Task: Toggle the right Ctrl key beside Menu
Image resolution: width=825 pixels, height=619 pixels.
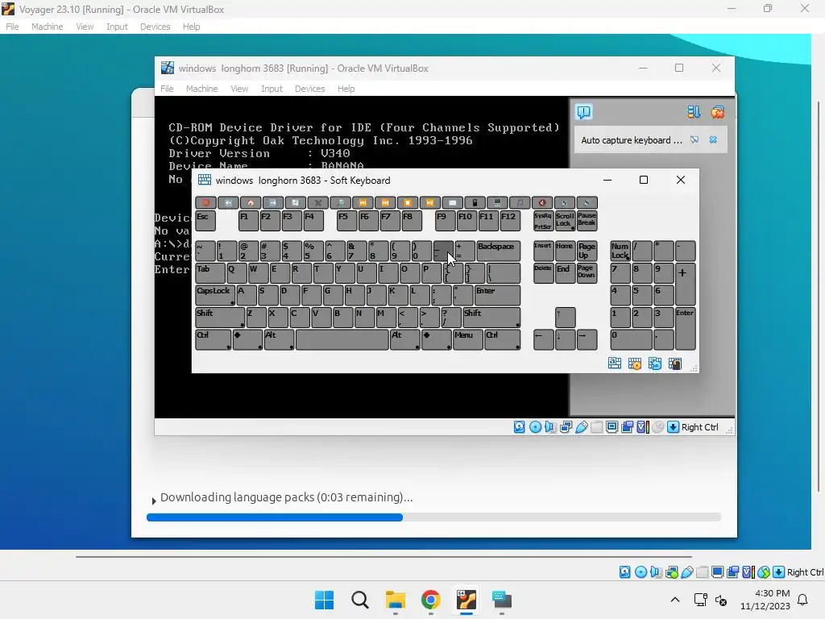Action: (x=503, y=339)
